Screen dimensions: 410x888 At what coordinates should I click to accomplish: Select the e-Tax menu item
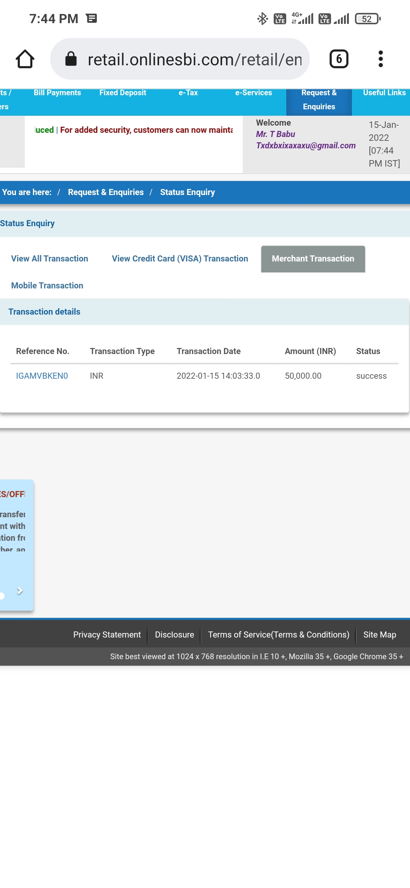(x=188, y=93)
